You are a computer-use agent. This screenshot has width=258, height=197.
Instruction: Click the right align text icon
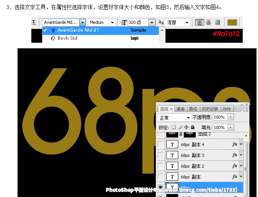pyautogui.click(x=217, y=22)
